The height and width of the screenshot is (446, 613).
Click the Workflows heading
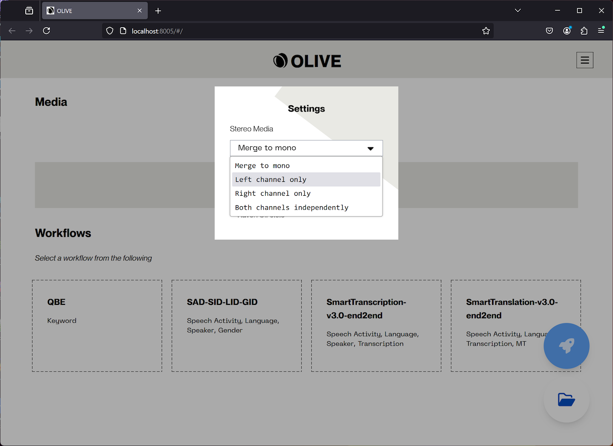63,233
